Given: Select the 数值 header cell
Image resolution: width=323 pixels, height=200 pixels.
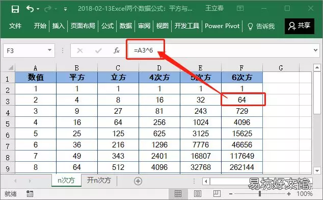Looking at the screenshot, I should pos(36,78).
